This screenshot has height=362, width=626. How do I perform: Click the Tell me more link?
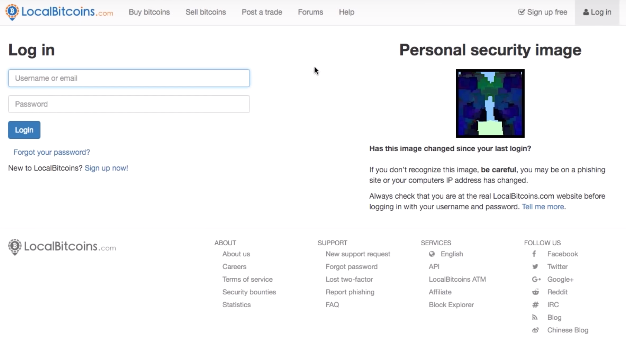[542, 207]
